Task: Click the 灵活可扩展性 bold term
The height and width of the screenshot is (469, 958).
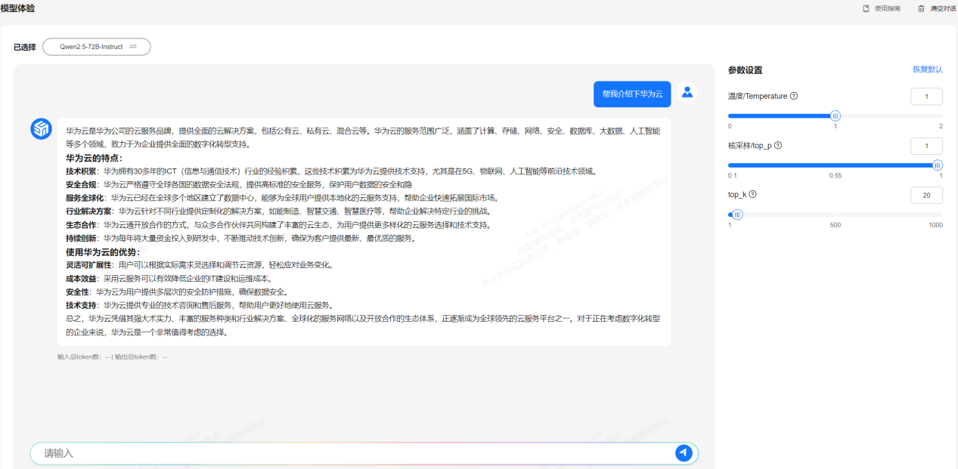Action: coord(88,265)
